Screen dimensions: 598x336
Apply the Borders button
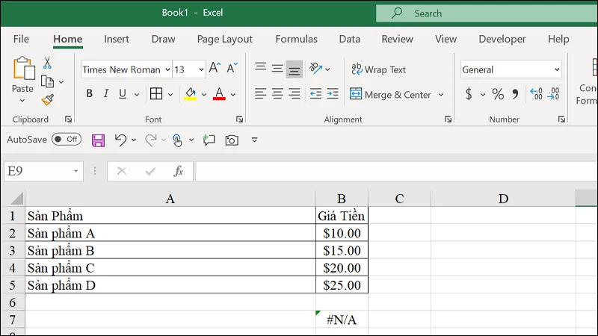(156, 93)
